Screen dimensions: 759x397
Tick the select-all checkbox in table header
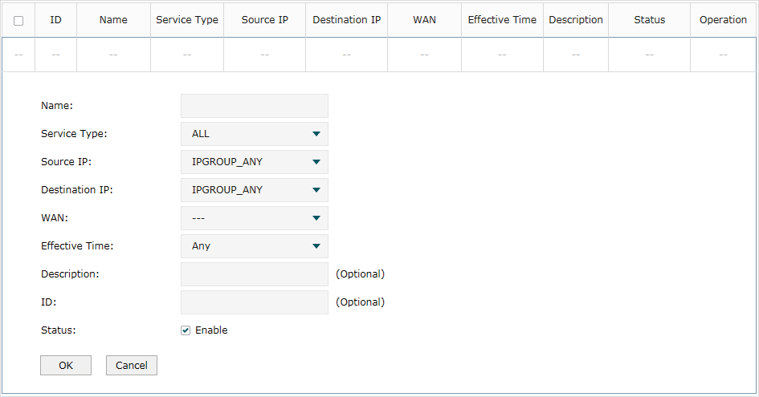(x=18, y=21)
